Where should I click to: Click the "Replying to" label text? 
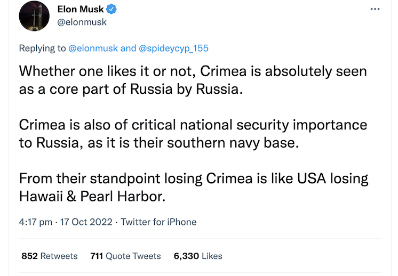coord(43,48)
